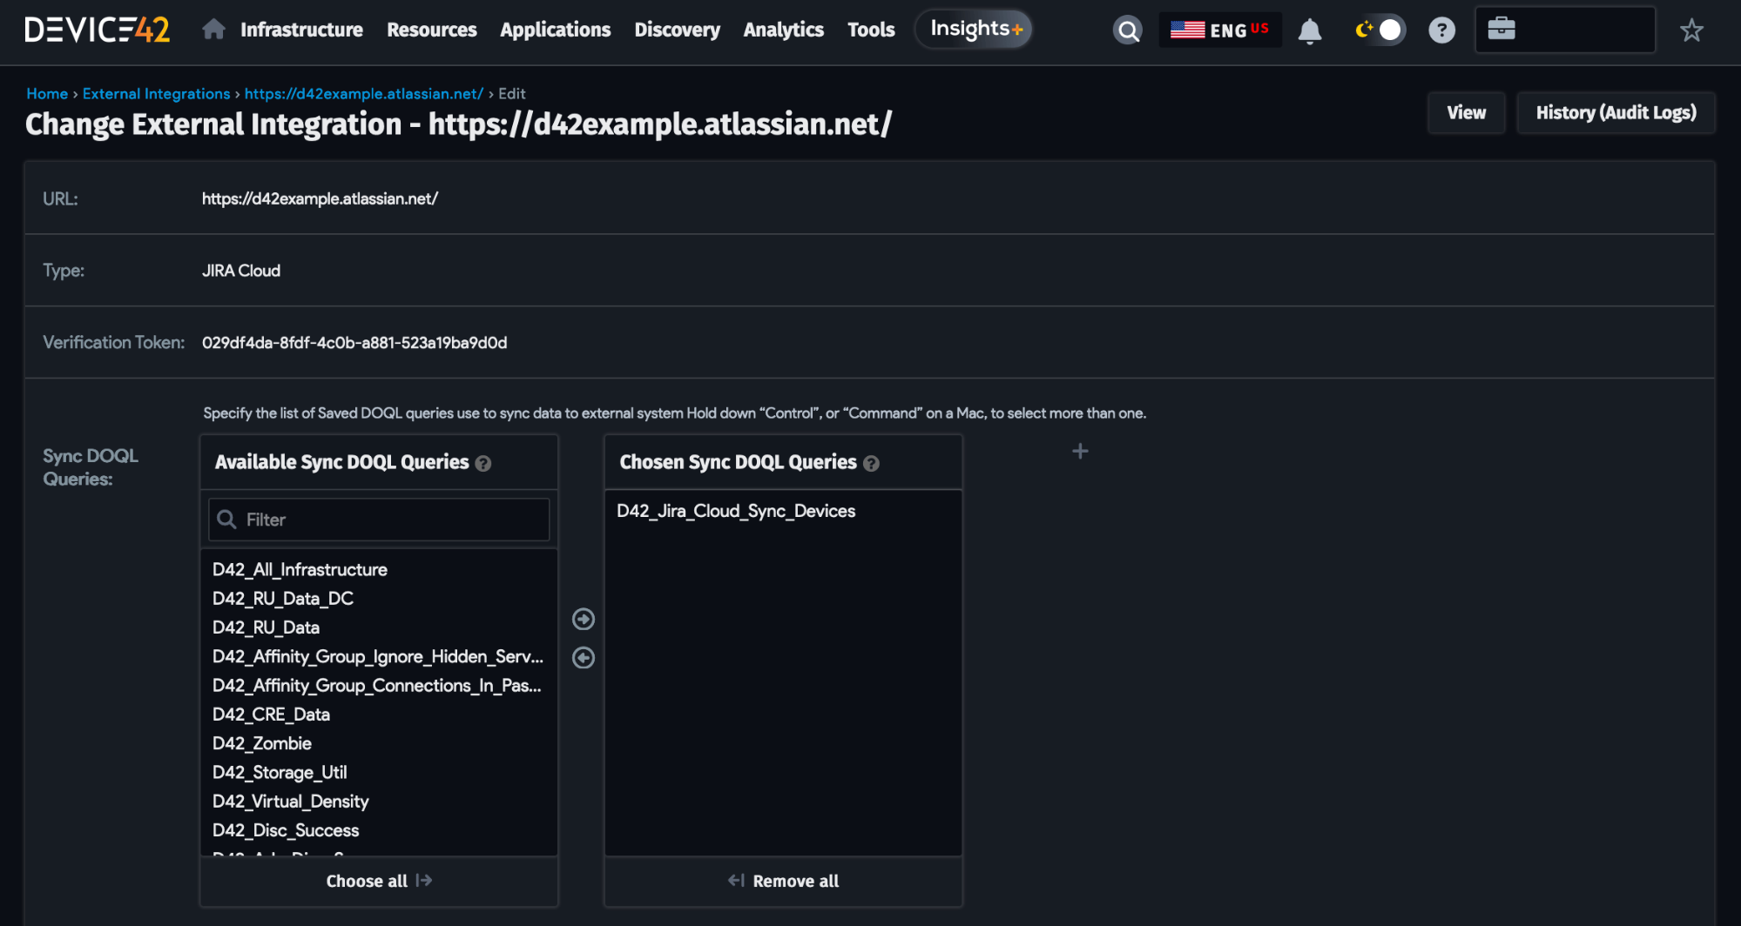
Task: Click Choose all available queries
Action: click(378, 881)
